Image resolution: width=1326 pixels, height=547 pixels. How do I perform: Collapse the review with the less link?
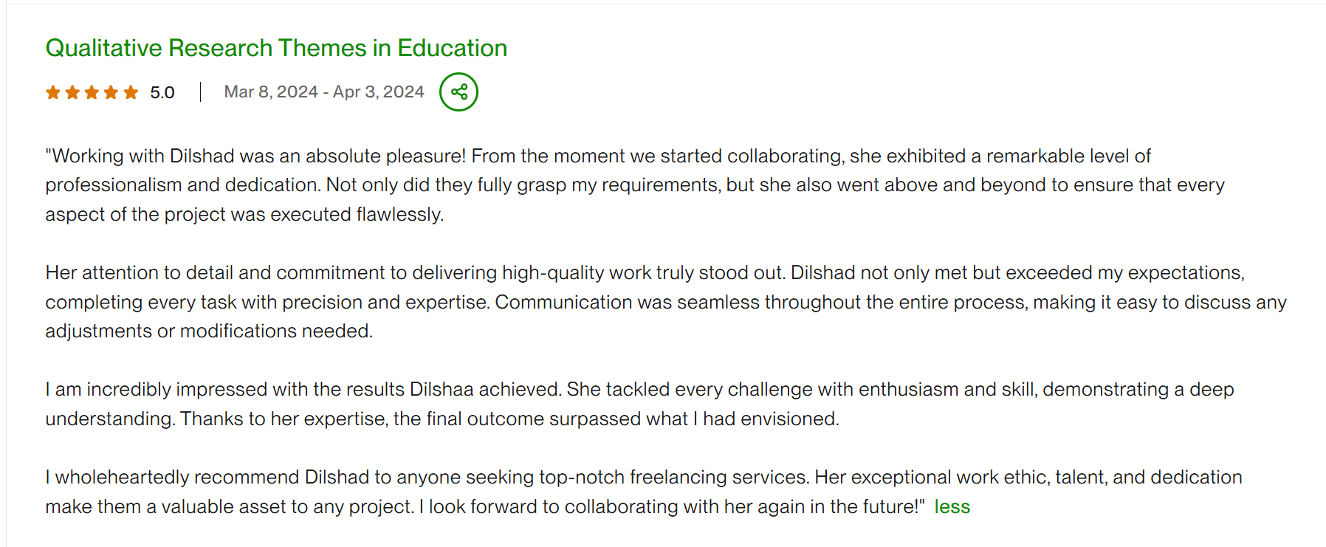[x=952, y=507]
